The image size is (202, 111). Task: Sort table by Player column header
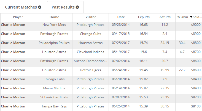pyautogui.click(x=18, y=17)
